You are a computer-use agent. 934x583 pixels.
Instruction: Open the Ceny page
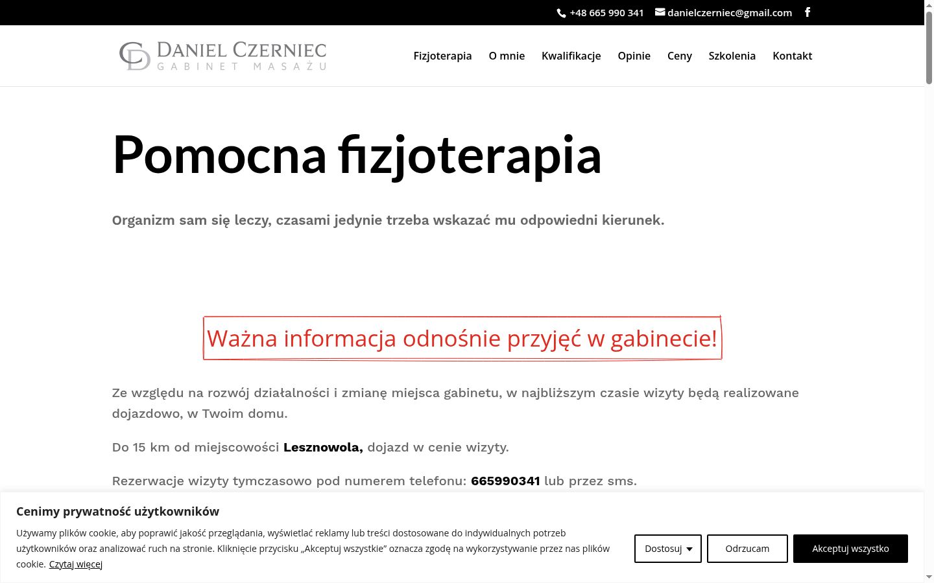680,56
